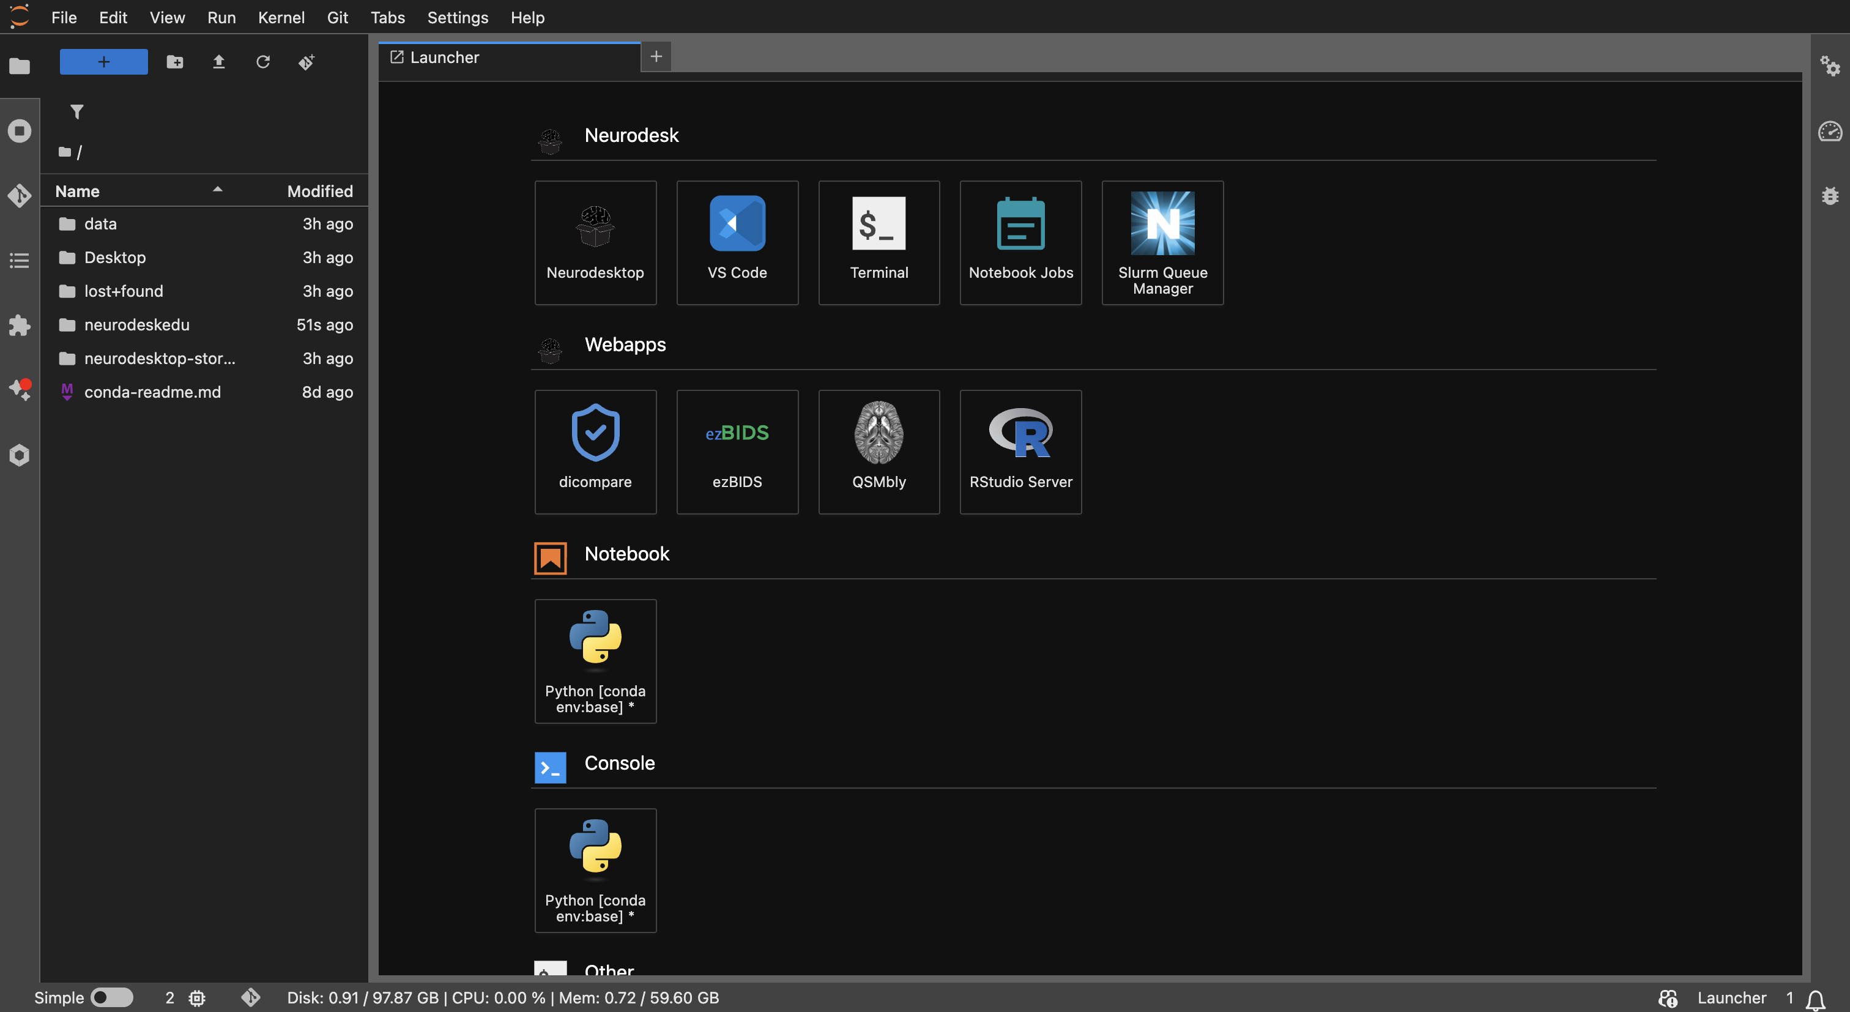
Task: Click the blue new launcher plus button
Action: 103,62
